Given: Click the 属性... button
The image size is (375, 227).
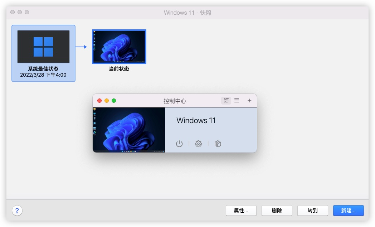Looking at the screenshot, I should click(x=241, y=211).
